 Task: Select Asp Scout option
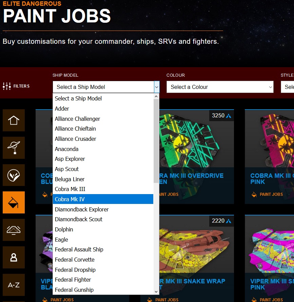pos(103,169)
